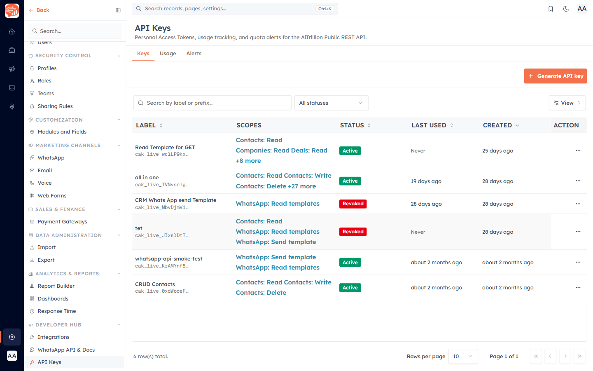
Task: Open the Rows per page dropdown
Action: point(463,356)
